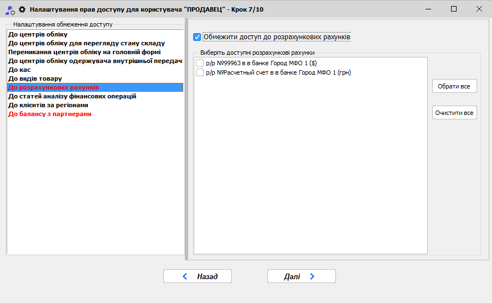Select 'До клієнтів за регіонами' item
This screenshot has width=492, height=304.
48,105
